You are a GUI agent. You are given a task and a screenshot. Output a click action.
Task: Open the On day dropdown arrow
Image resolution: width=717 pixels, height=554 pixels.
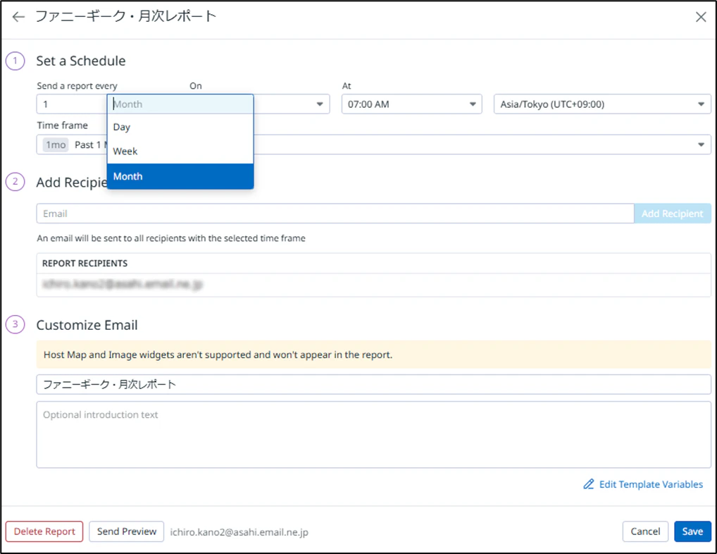click(320, 104)
